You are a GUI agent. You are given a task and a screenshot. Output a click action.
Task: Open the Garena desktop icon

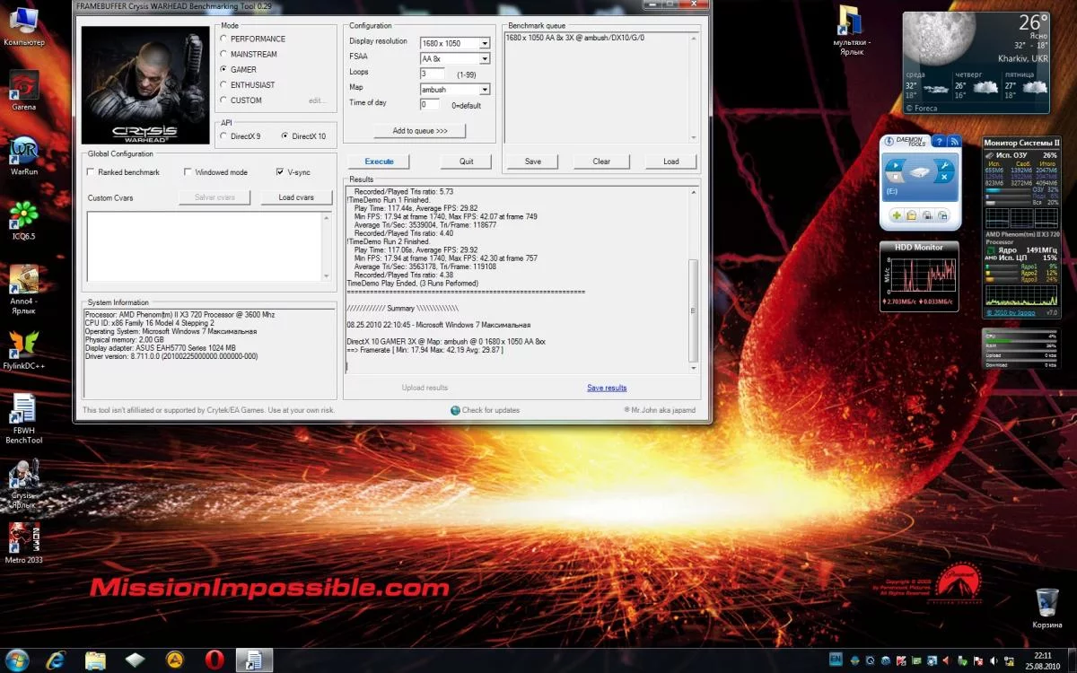pos(24,86)
